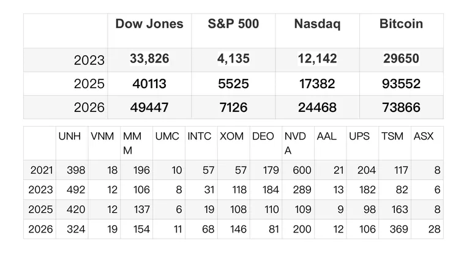The height and width of the screenshot is (276, 453).
Task: Click the UNH ticker header
Action: (x=69, y=136)
